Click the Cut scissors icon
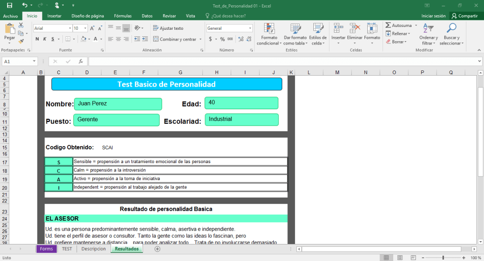This screenshot has height=261, width=484. point(21,26)
